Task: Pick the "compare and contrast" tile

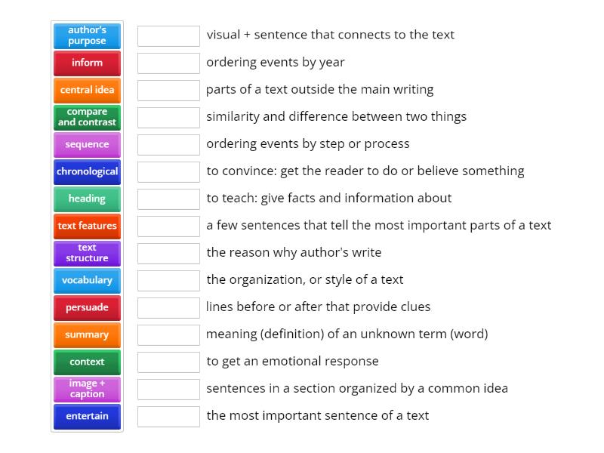Action: [x=87, y=118]
